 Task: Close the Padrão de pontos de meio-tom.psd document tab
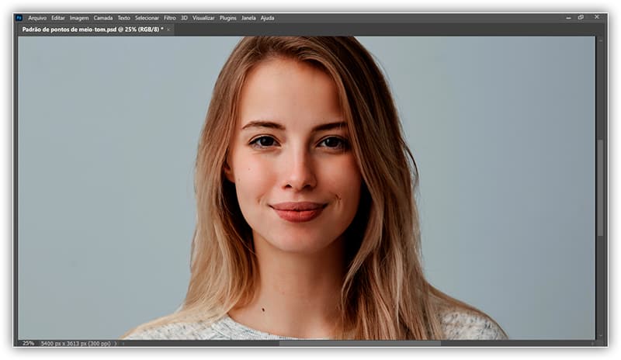168,29
